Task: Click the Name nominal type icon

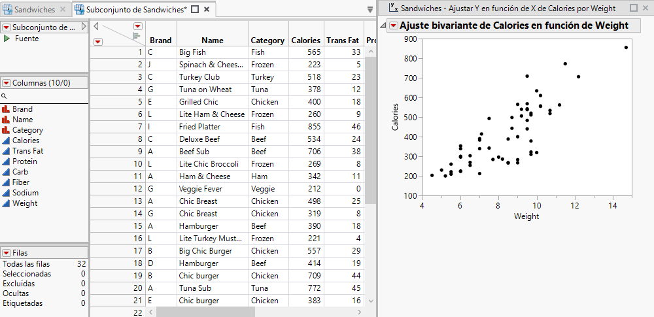Action: 6,120
